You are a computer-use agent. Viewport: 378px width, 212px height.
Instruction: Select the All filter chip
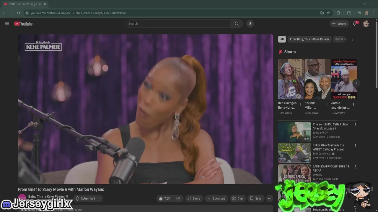(x=282, y=39)
